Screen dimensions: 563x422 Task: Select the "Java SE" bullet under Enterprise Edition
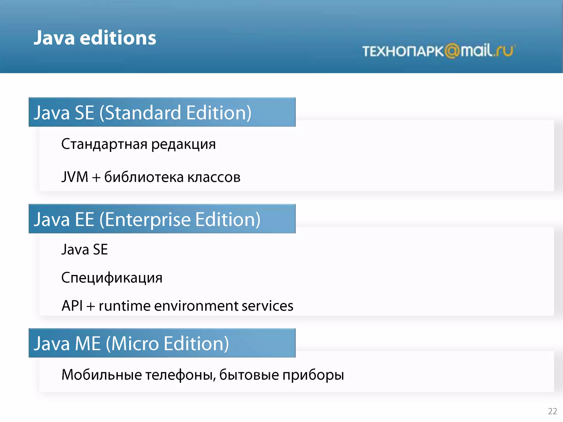(x=84, y=249)
